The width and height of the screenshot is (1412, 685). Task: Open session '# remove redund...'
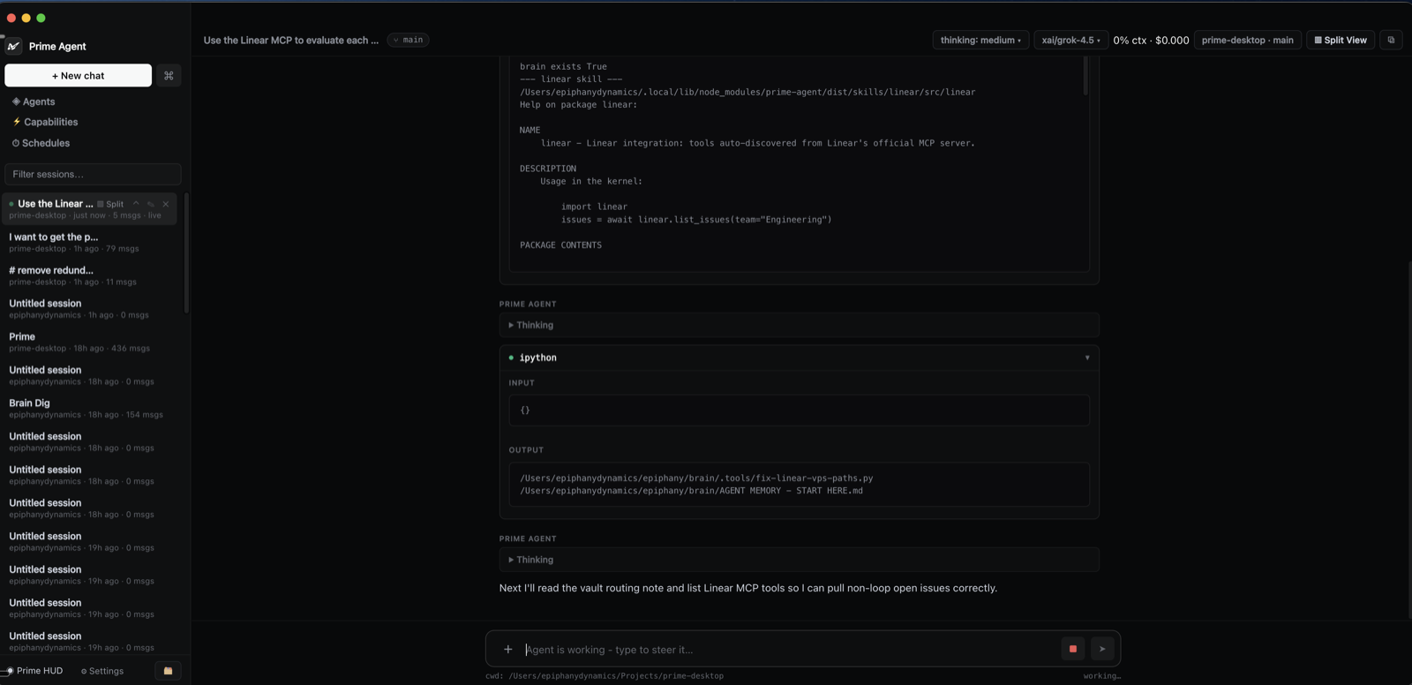pos(89,275)
